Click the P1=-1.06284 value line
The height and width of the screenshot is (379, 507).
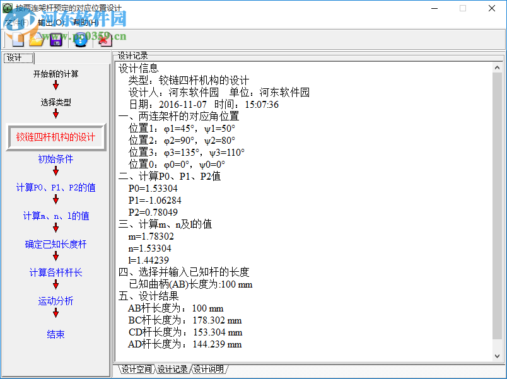[155, 200]
